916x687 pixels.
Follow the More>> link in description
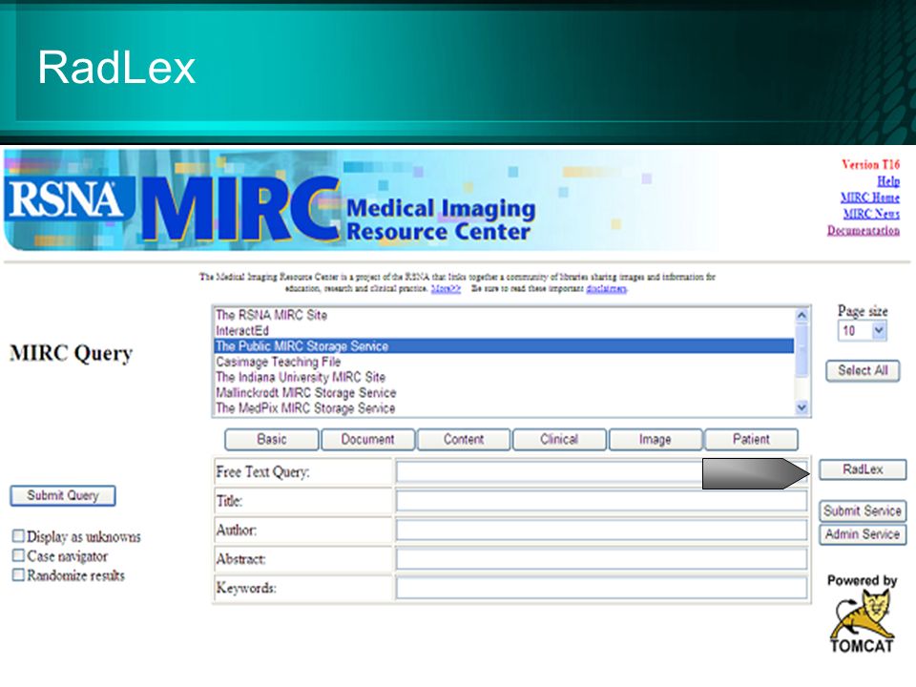click(x=446, y=288)
